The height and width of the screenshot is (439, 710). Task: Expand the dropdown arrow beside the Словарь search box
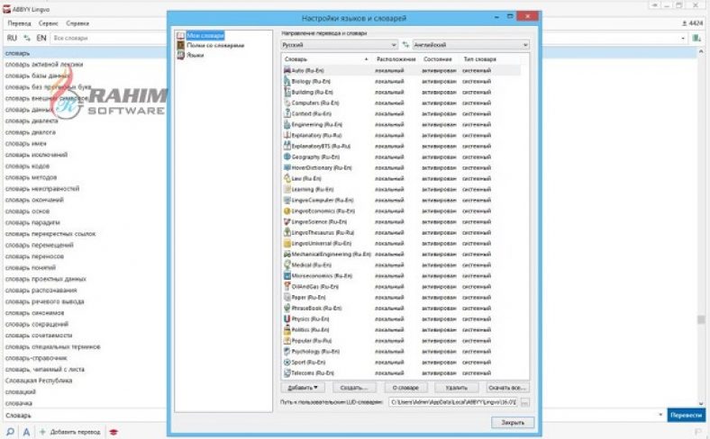[660, 415]
